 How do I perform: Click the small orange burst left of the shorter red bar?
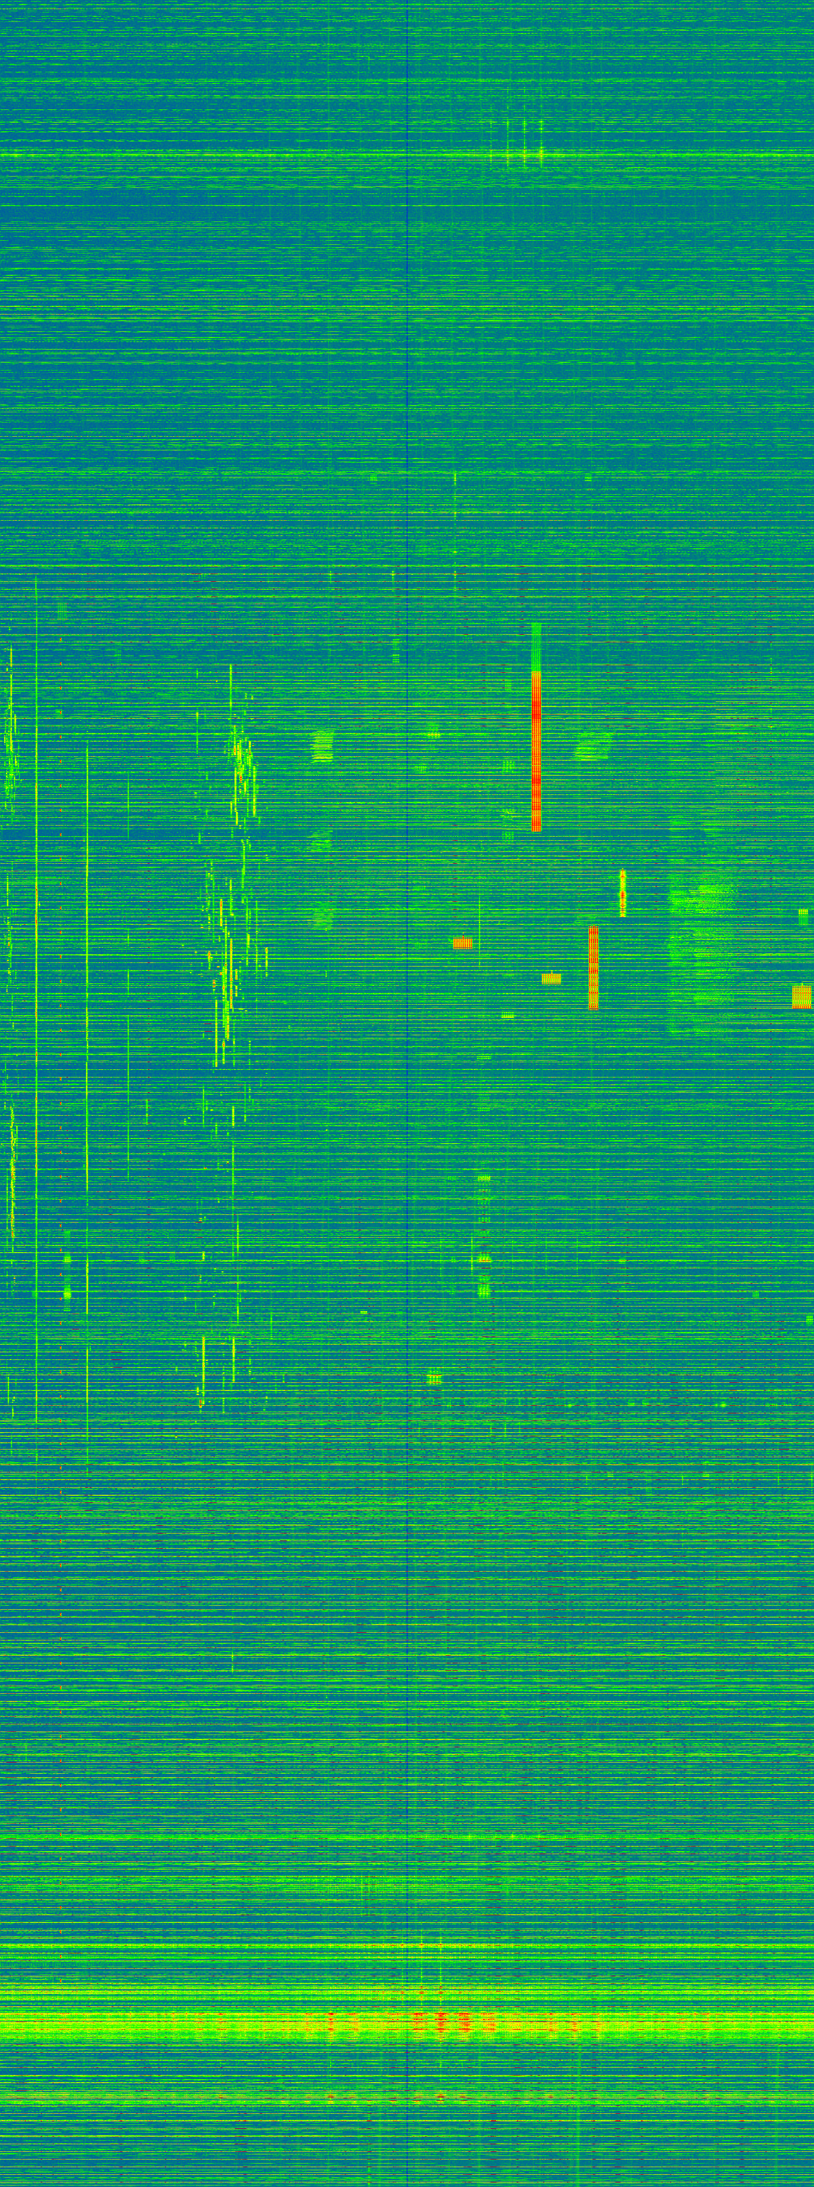pos(551,978)
